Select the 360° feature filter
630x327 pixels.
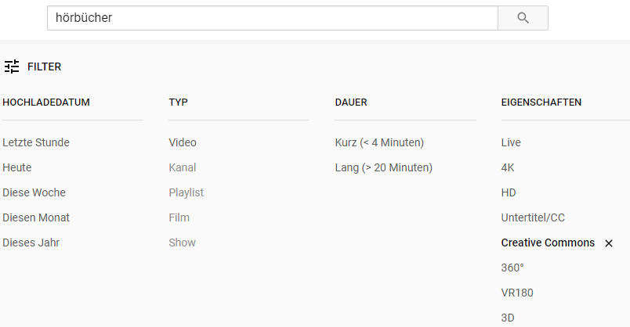click(512, 268)
